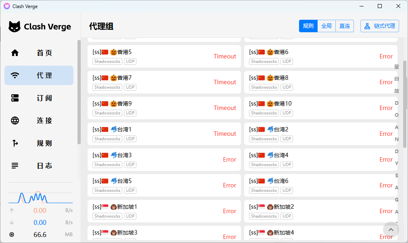The width and height of the screenshot is (408, 243).
Task: Click the proxy list vertical scrollbar
Action: point(405,105)
